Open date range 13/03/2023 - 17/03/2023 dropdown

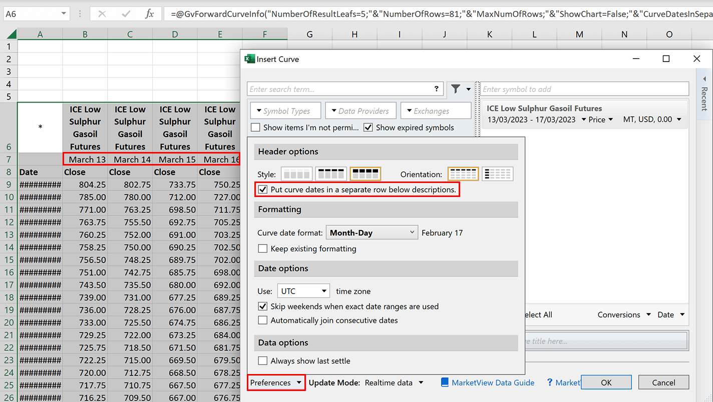537,119
